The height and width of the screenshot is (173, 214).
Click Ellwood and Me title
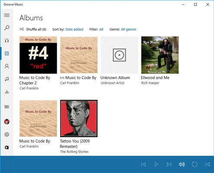tap(155, 78)
